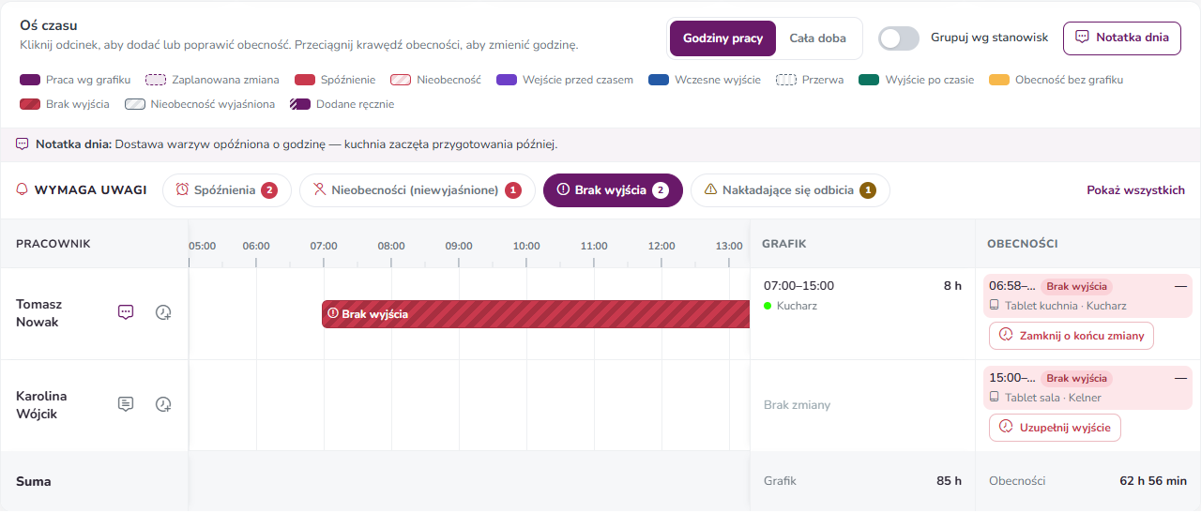The width and height of the screenshot is (1201, 513).
Task: Click tablet icon next to Tablet kuchnia
Action: click(x=995, y=306)
